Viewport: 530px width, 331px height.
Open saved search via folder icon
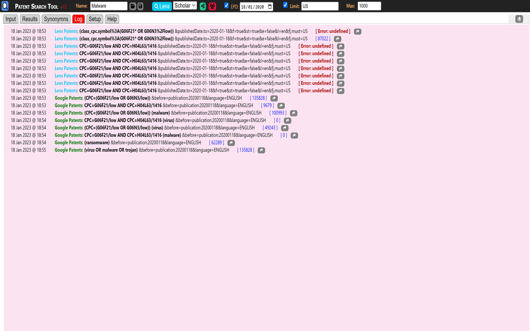pyautogui.click(x=132, y=6)
